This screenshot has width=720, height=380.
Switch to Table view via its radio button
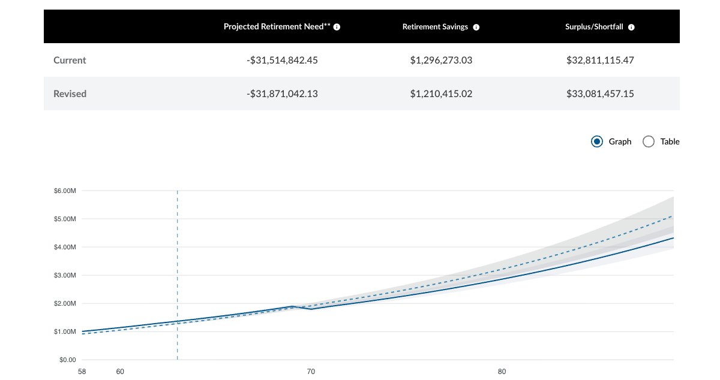pos(649,141)
